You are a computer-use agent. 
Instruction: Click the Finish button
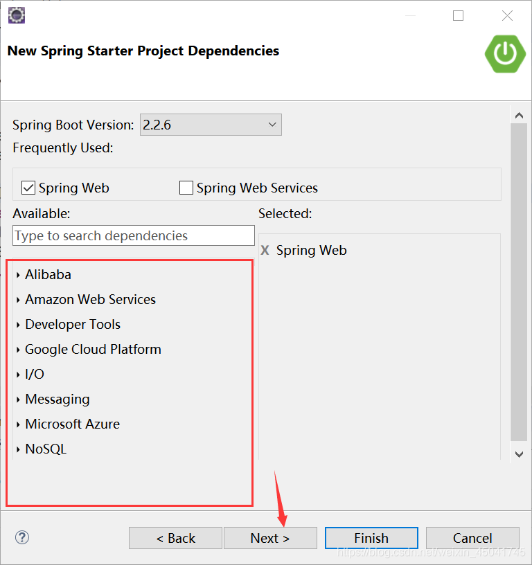[x=371, y=538]
